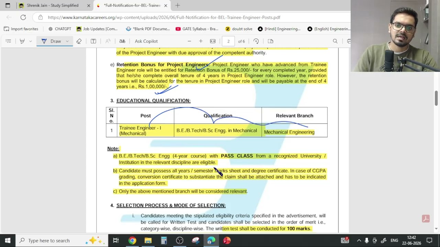Open Calculator from the taskbar
Image resolution: width=440 pixels, height=247 pixels.
pos(164,240)
